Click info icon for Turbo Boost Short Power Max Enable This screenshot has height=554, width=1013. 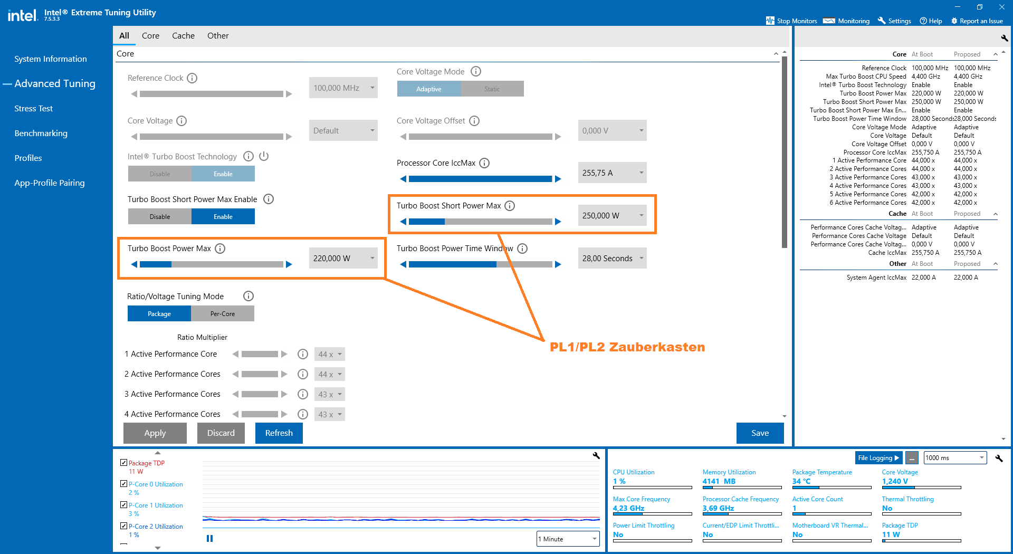pos(269,199)
